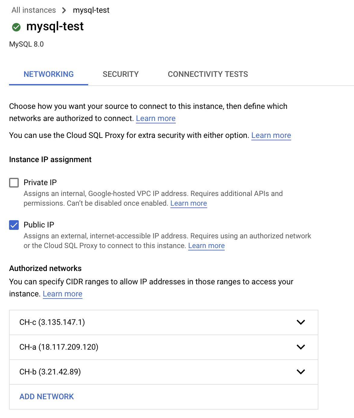Expand the CH-a authorized network entry
The height and width of the screenshot is (418, 354).
pos(301,347)
